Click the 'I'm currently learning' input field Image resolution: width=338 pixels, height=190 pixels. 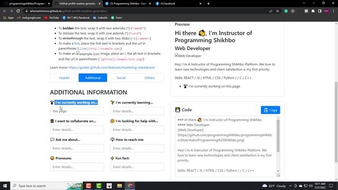click(137, 111)
